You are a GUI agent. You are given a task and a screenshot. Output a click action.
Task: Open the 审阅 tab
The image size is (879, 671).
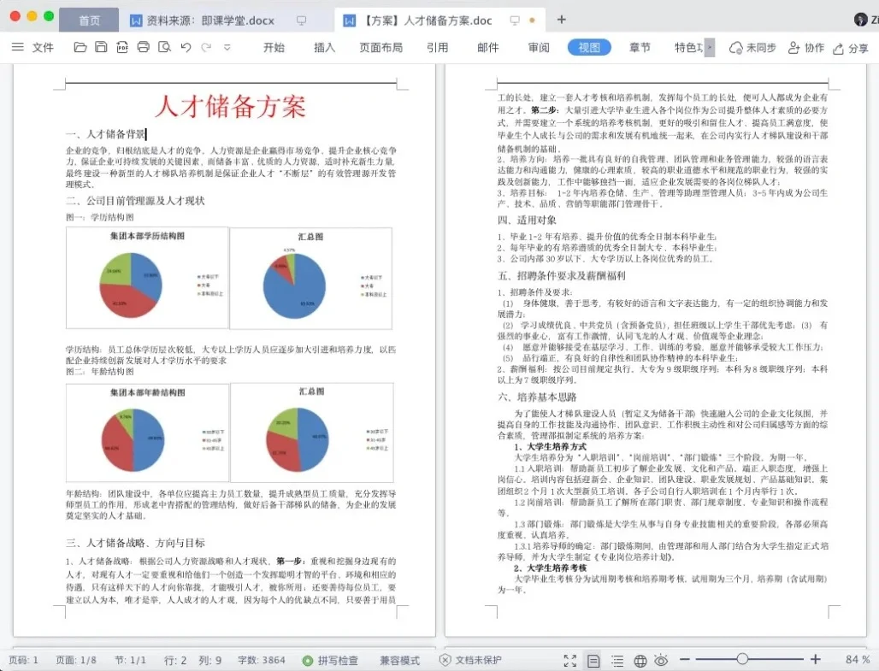[539, 48]
